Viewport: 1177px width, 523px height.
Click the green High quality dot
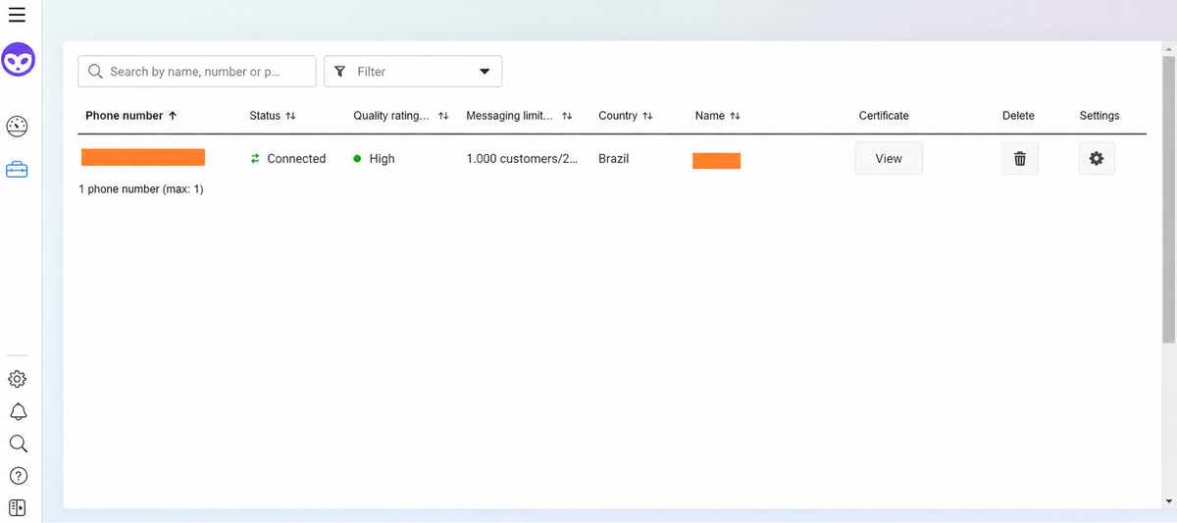(358, 158)
